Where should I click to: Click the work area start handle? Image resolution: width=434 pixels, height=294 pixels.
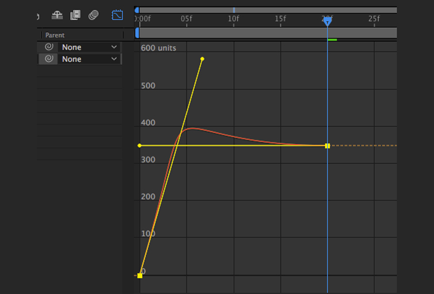coord(137,33)
